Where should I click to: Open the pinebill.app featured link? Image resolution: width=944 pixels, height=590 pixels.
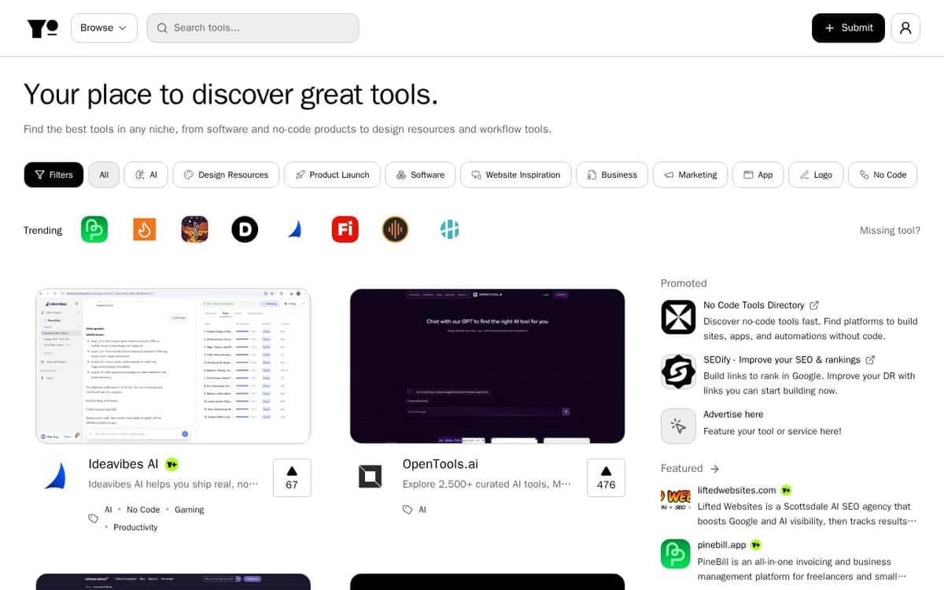click(721, 544)
